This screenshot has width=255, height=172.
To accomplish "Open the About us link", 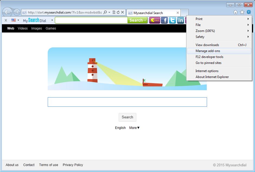I will (x=12, y=165).
